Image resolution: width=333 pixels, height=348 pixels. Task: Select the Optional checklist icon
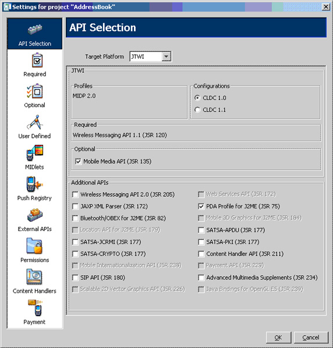(35, 91)
